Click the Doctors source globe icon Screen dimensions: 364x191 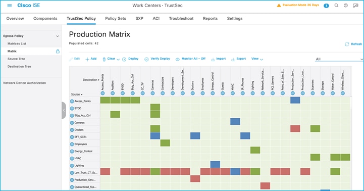[x=72, y=130]
